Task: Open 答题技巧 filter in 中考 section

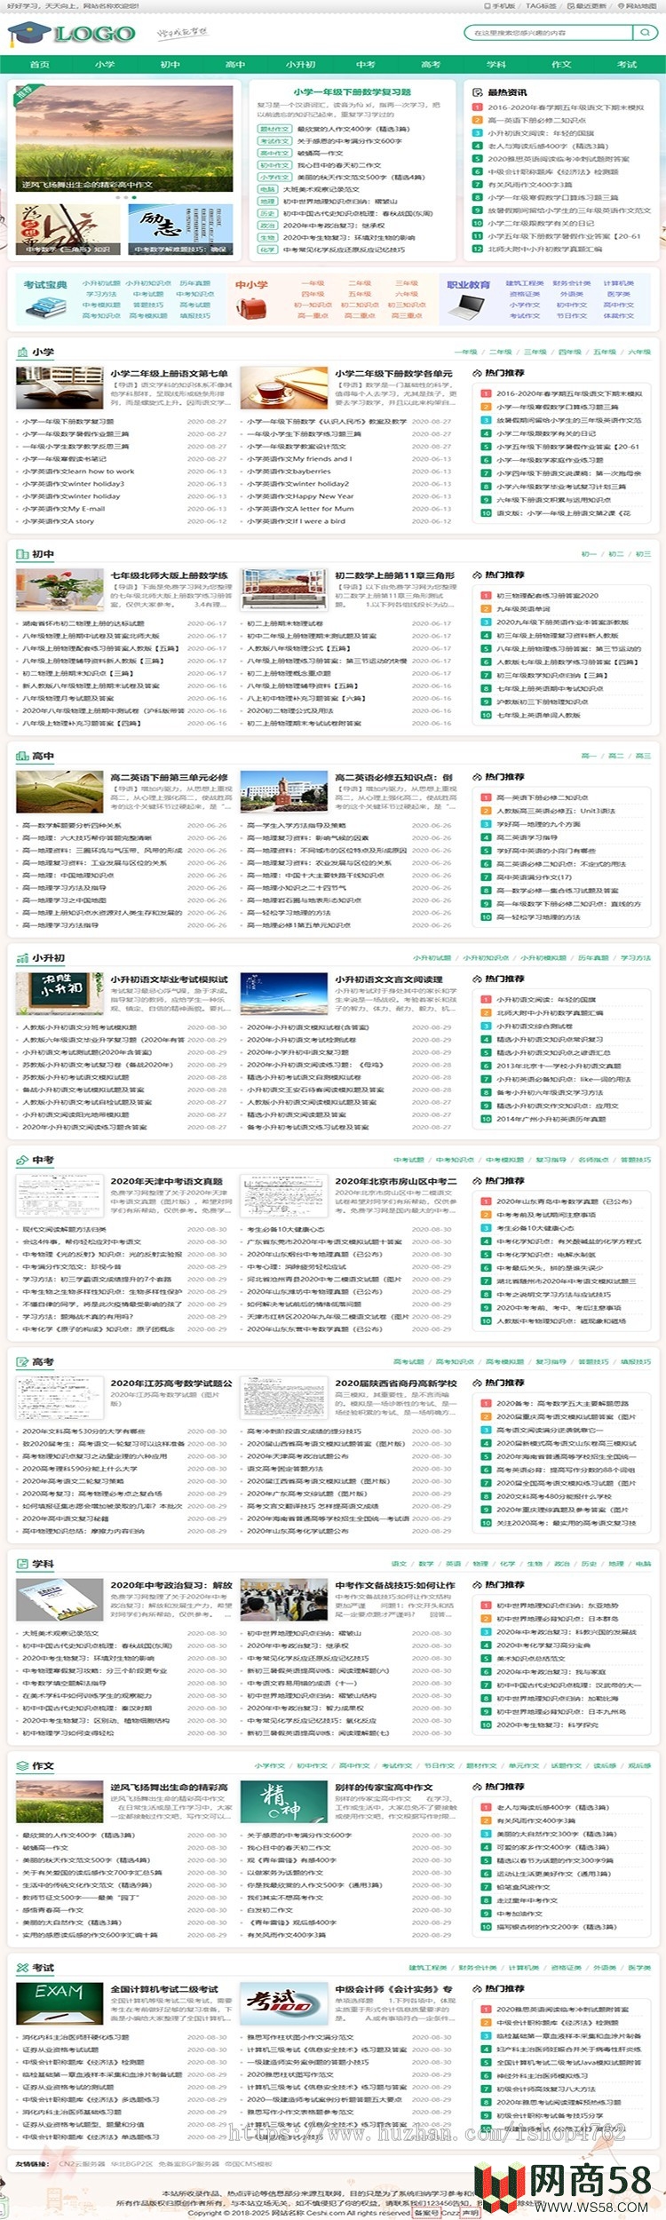Action: (636, 1160)
